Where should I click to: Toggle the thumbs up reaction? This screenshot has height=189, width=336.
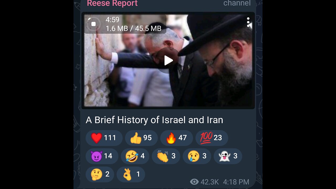click(141, 138)
